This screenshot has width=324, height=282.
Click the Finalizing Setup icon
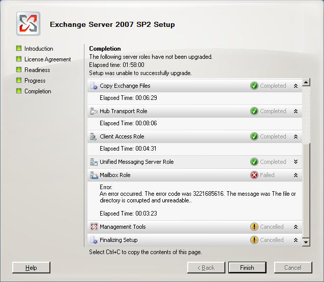click(94, 240)
